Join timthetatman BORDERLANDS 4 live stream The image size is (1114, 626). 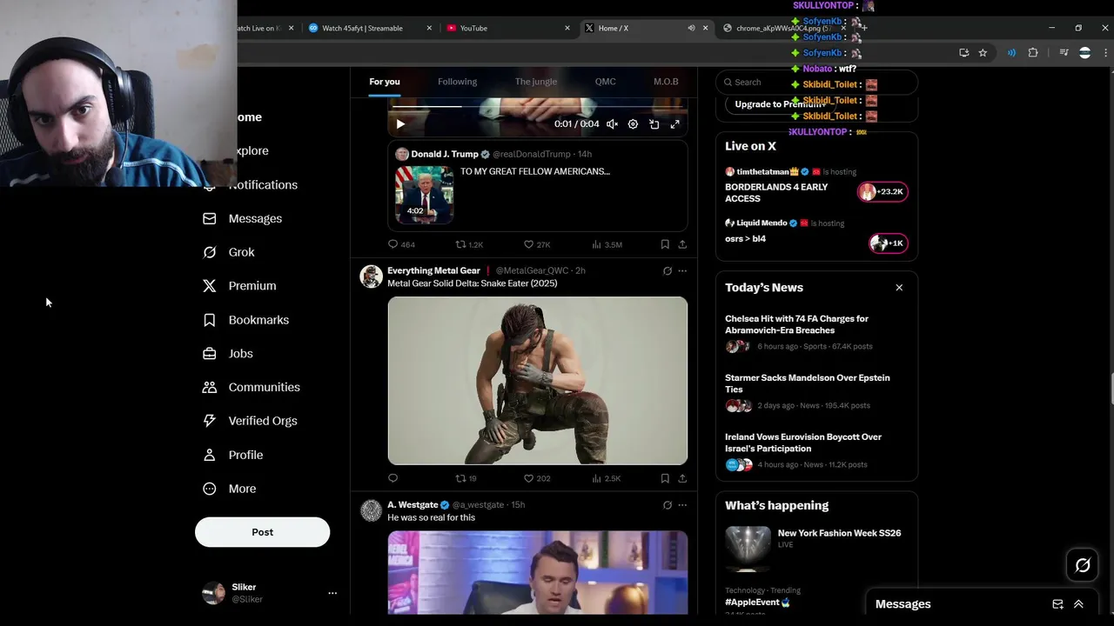click(816, 186)
